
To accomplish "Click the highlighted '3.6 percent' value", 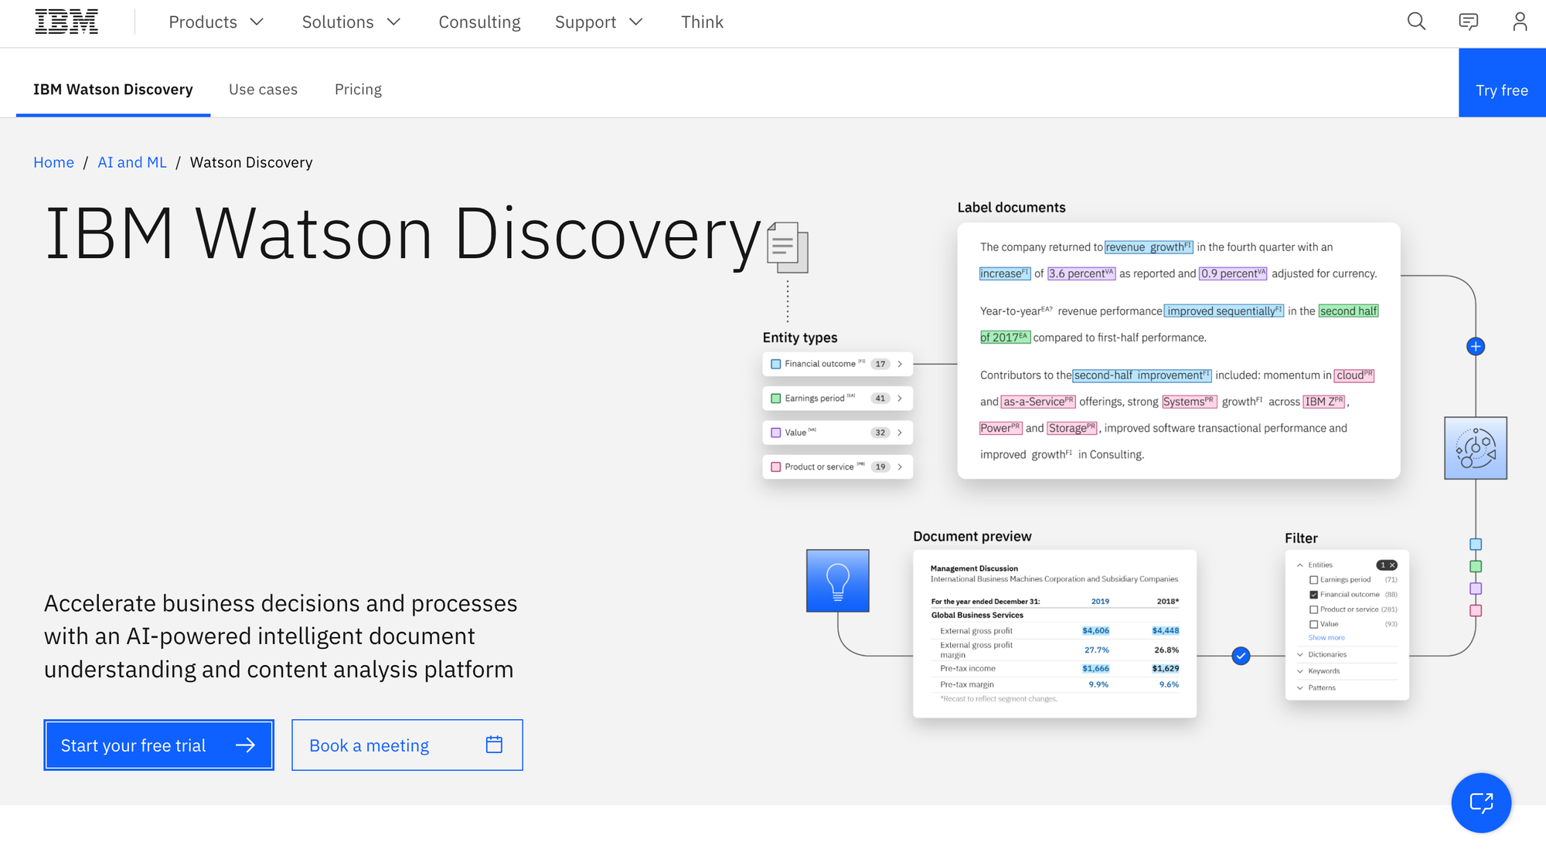I will (x=1081, y=273).
